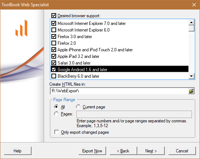The height and width of the screenshot is (159, 200).
Task: Uncheck Firefox 3.0 and later
Action: tap(54, 37)
